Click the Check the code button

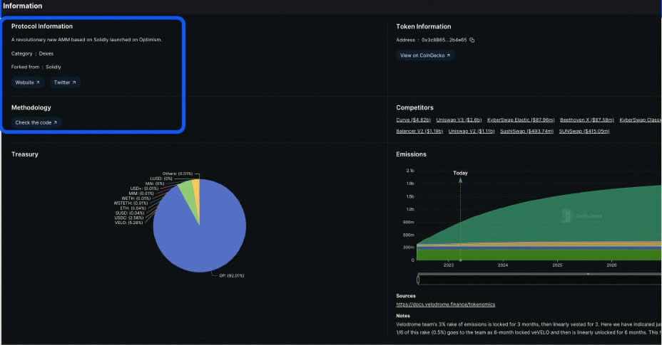tap(36, 122)
